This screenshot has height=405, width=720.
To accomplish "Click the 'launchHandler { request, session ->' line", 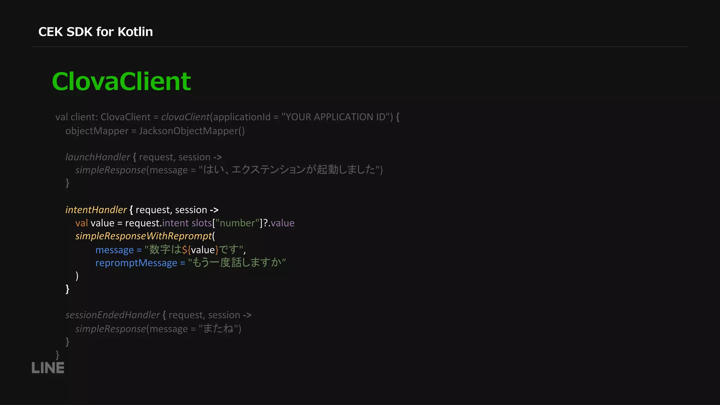I will [x=143, y=157].
